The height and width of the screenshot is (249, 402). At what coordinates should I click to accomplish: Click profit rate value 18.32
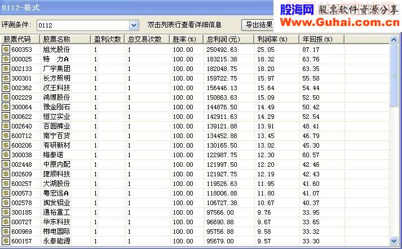[266, 59]
